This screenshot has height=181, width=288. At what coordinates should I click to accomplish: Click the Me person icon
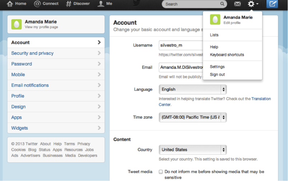[101, 4]
